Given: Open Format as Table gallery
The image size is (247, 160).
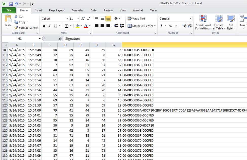Looking at the screenshot, I should [x=219, y=22].
